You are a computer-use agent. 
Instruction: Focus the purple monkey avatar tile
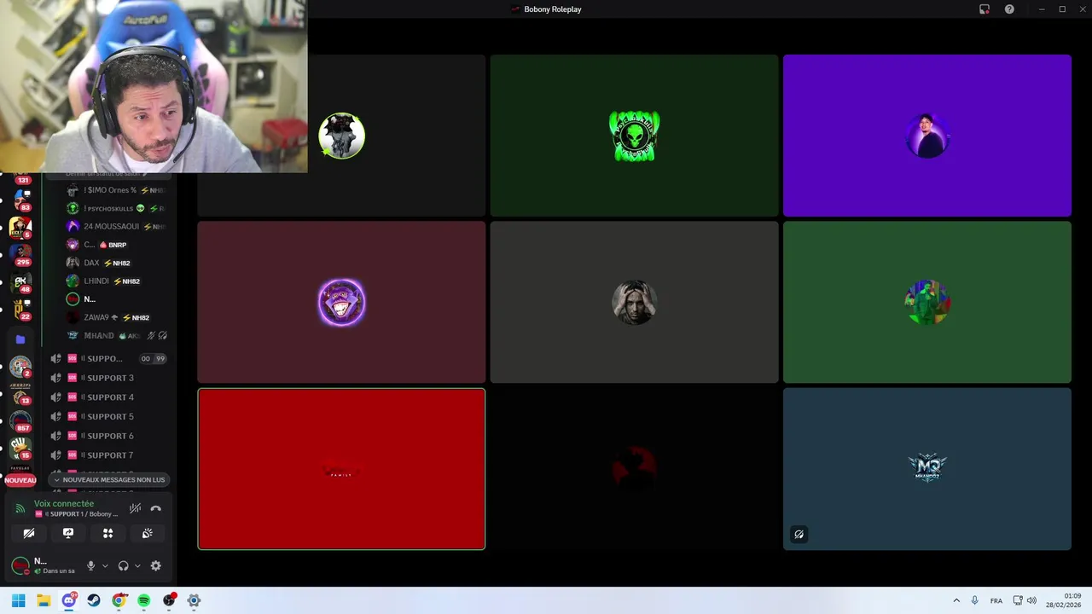341,302
